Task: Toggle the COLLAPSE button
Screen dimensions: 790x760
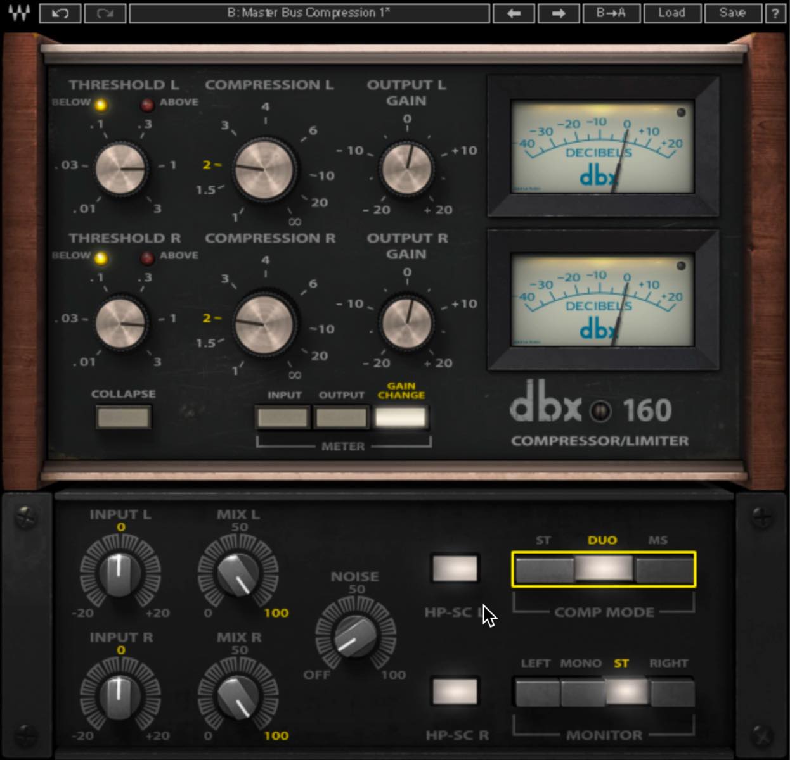Action: tap(124, 417)
